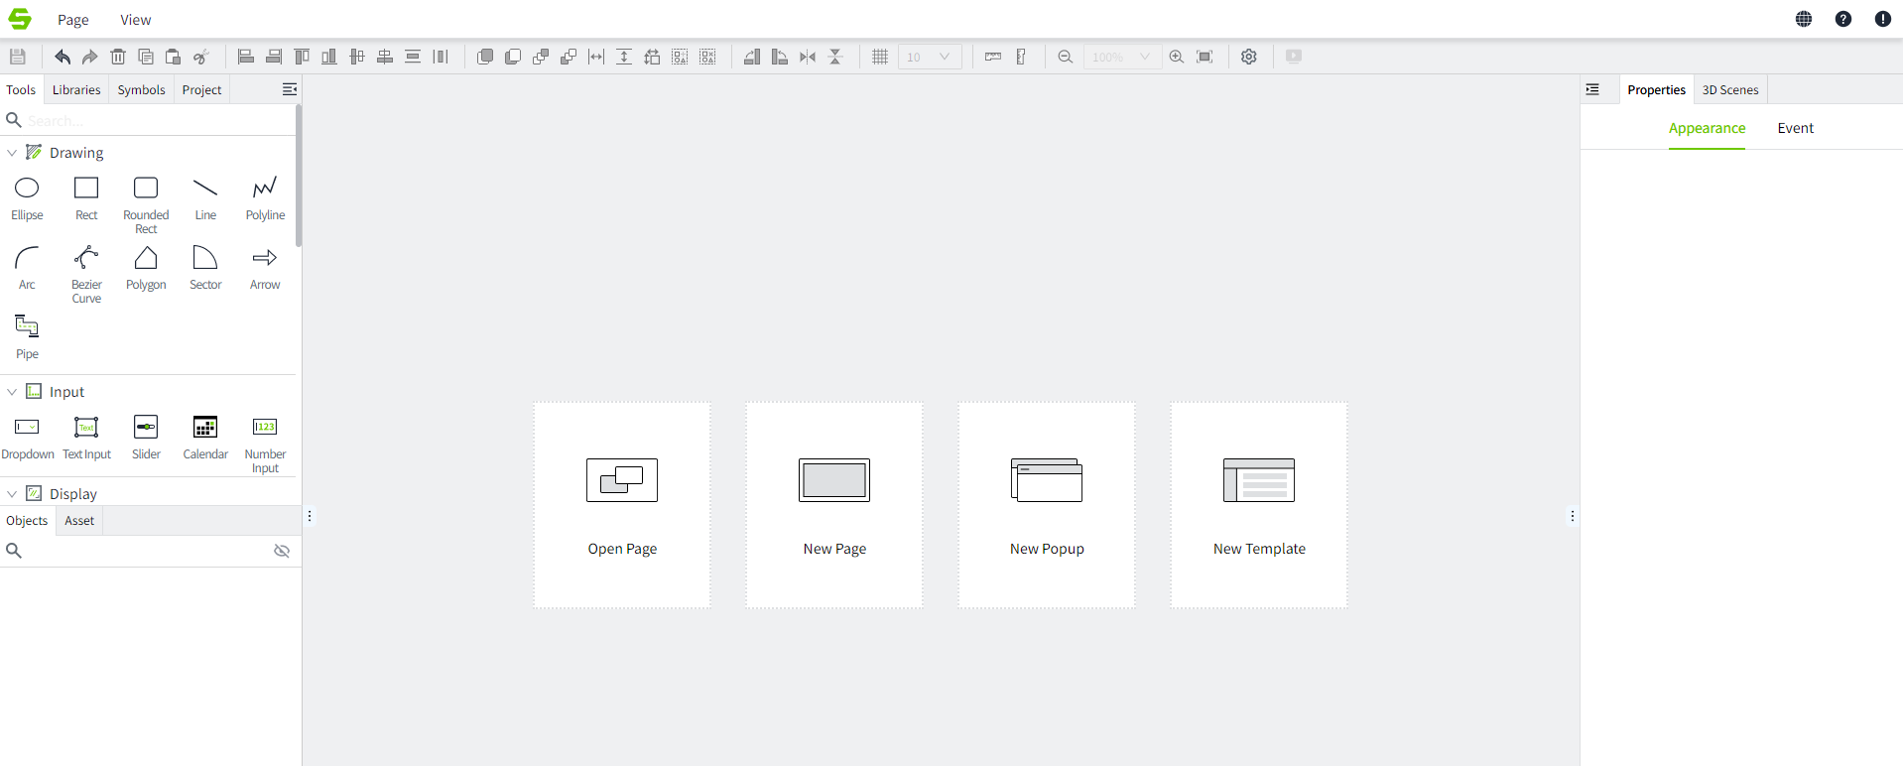Collapse the Input tools section
The height and width of the screenshot is (766, 1903).
(x=12, y=392)
